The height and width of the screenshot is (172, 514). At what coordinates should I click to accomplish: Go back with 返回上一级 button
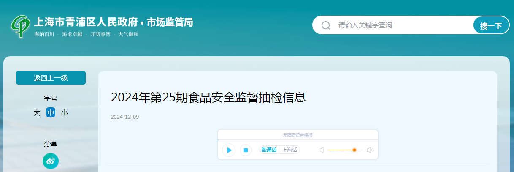(x=51, y=78)
